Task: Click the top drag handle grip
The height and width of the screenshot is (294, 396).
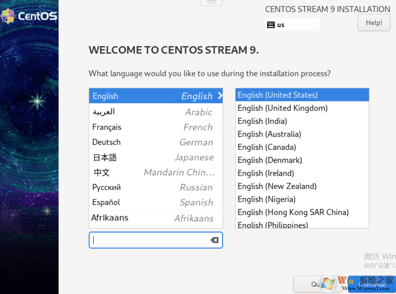Action: 212,2
